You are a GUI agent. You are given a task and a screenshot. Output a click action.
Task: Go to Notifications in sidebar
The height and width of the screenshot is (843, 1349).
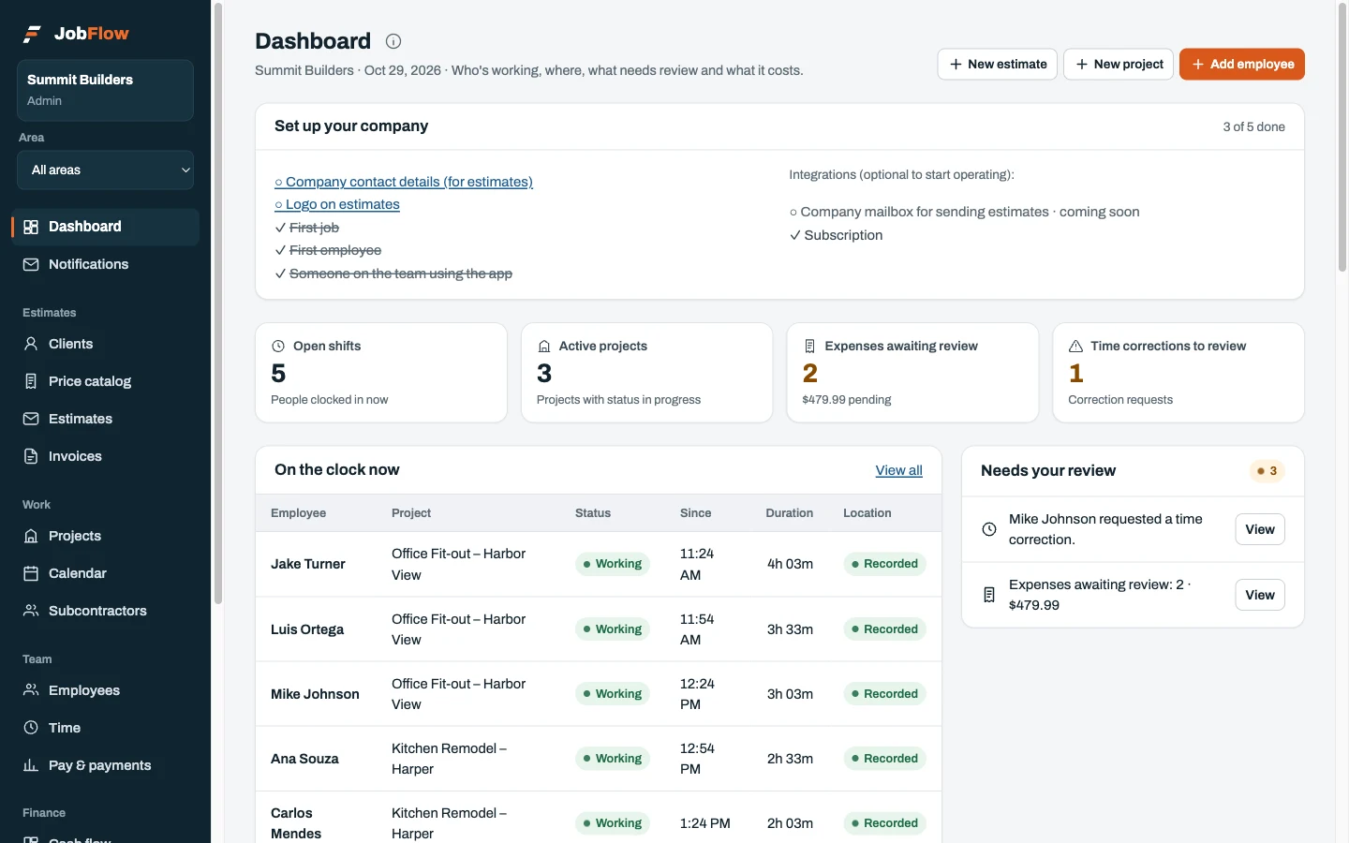(106, 264)
